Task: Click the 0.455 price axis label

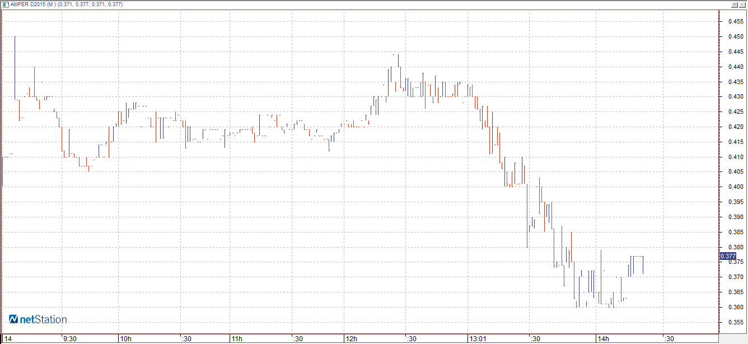Action: pyautogui.click(x=735, y=22)
